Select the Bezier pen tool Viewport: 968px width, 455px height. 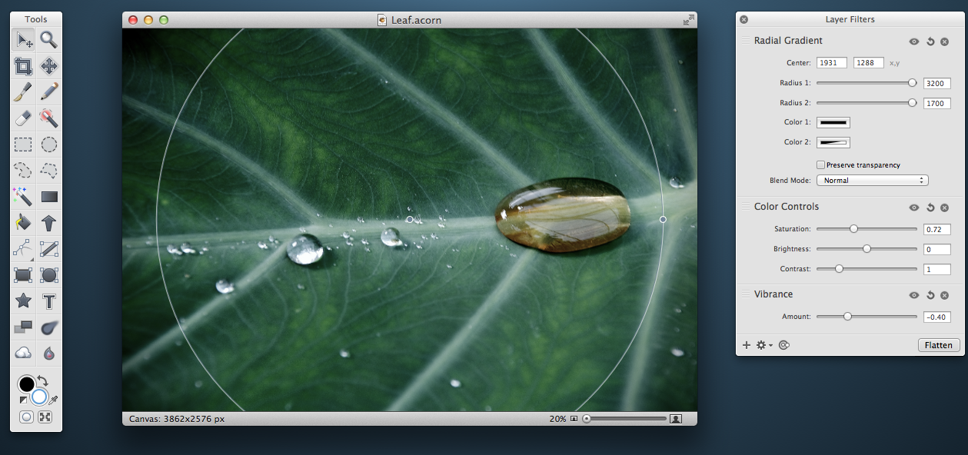point(24,249)
